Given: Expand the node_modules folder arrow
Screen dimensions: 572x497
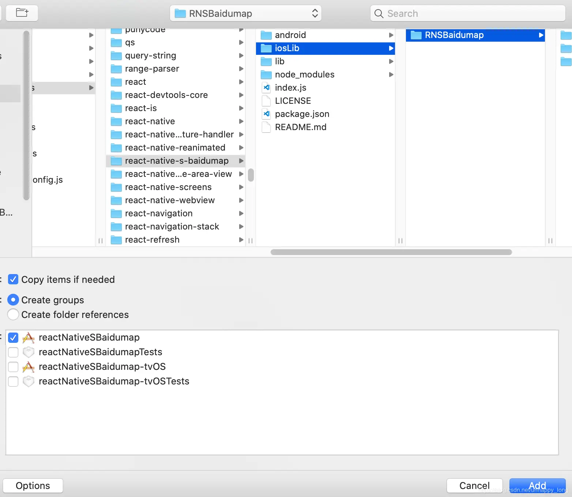Looking at the screenshot, I should (391, 75).
